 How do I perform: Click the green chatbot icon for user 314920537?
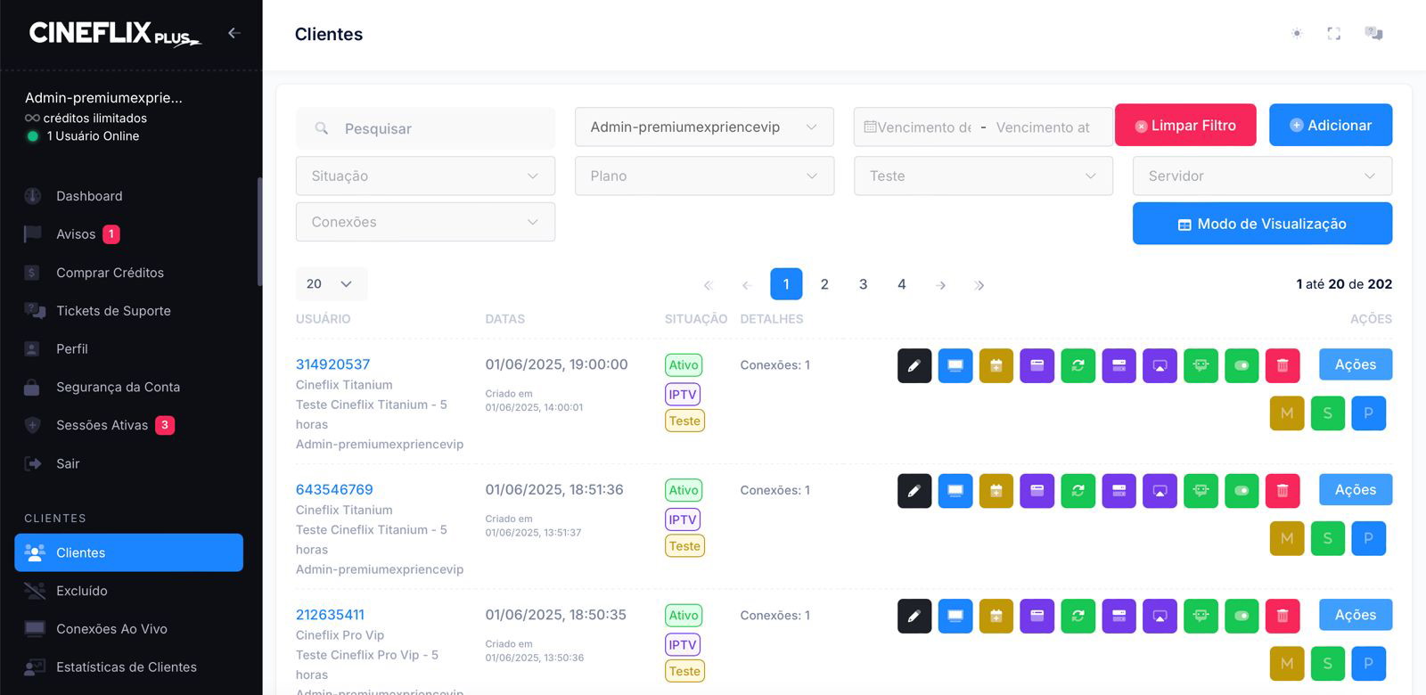(1201, 365)
